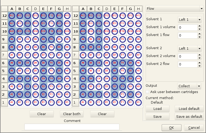Click well A1 in the right plate
The height and width of the screenshot is (133, 206).
pyautogui.click(x=83, y=102)
